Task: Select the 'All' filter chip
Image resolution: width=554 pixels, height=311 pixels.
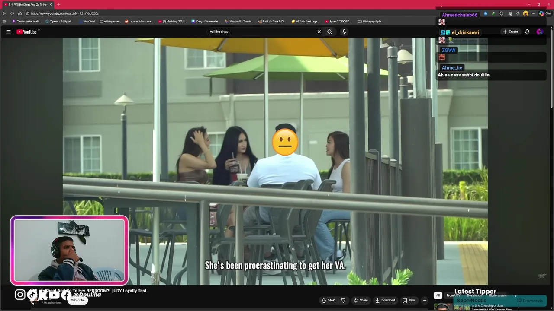Action: pyautogui.click(x=438, y=295)
